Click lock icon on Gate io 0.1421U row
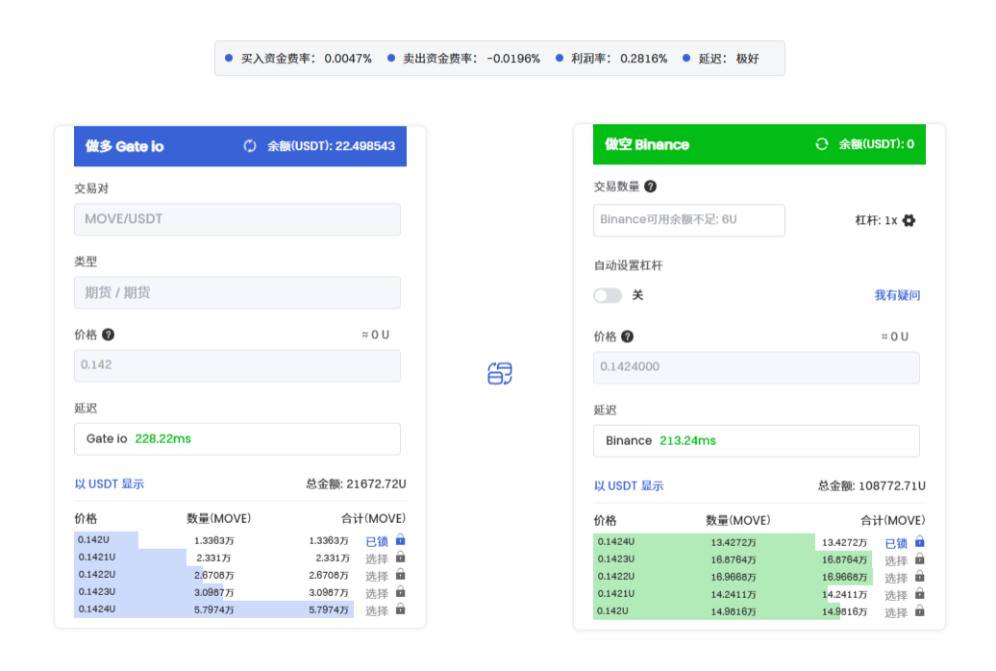The width and height of the screenshot is (996, 671). pos(400,558)
